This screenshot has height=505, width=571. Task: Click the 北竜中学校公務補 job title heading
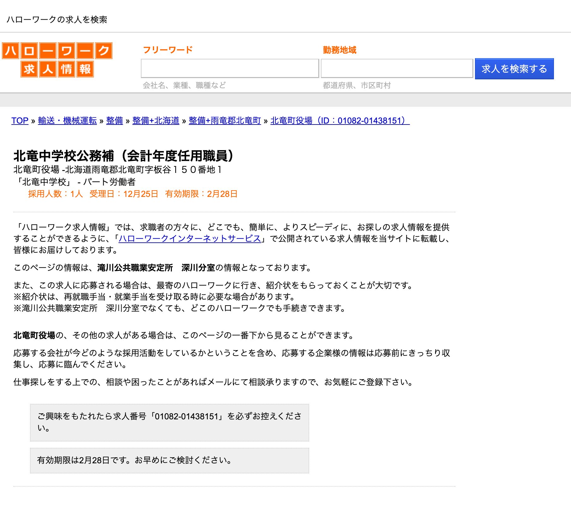[124, 156]
